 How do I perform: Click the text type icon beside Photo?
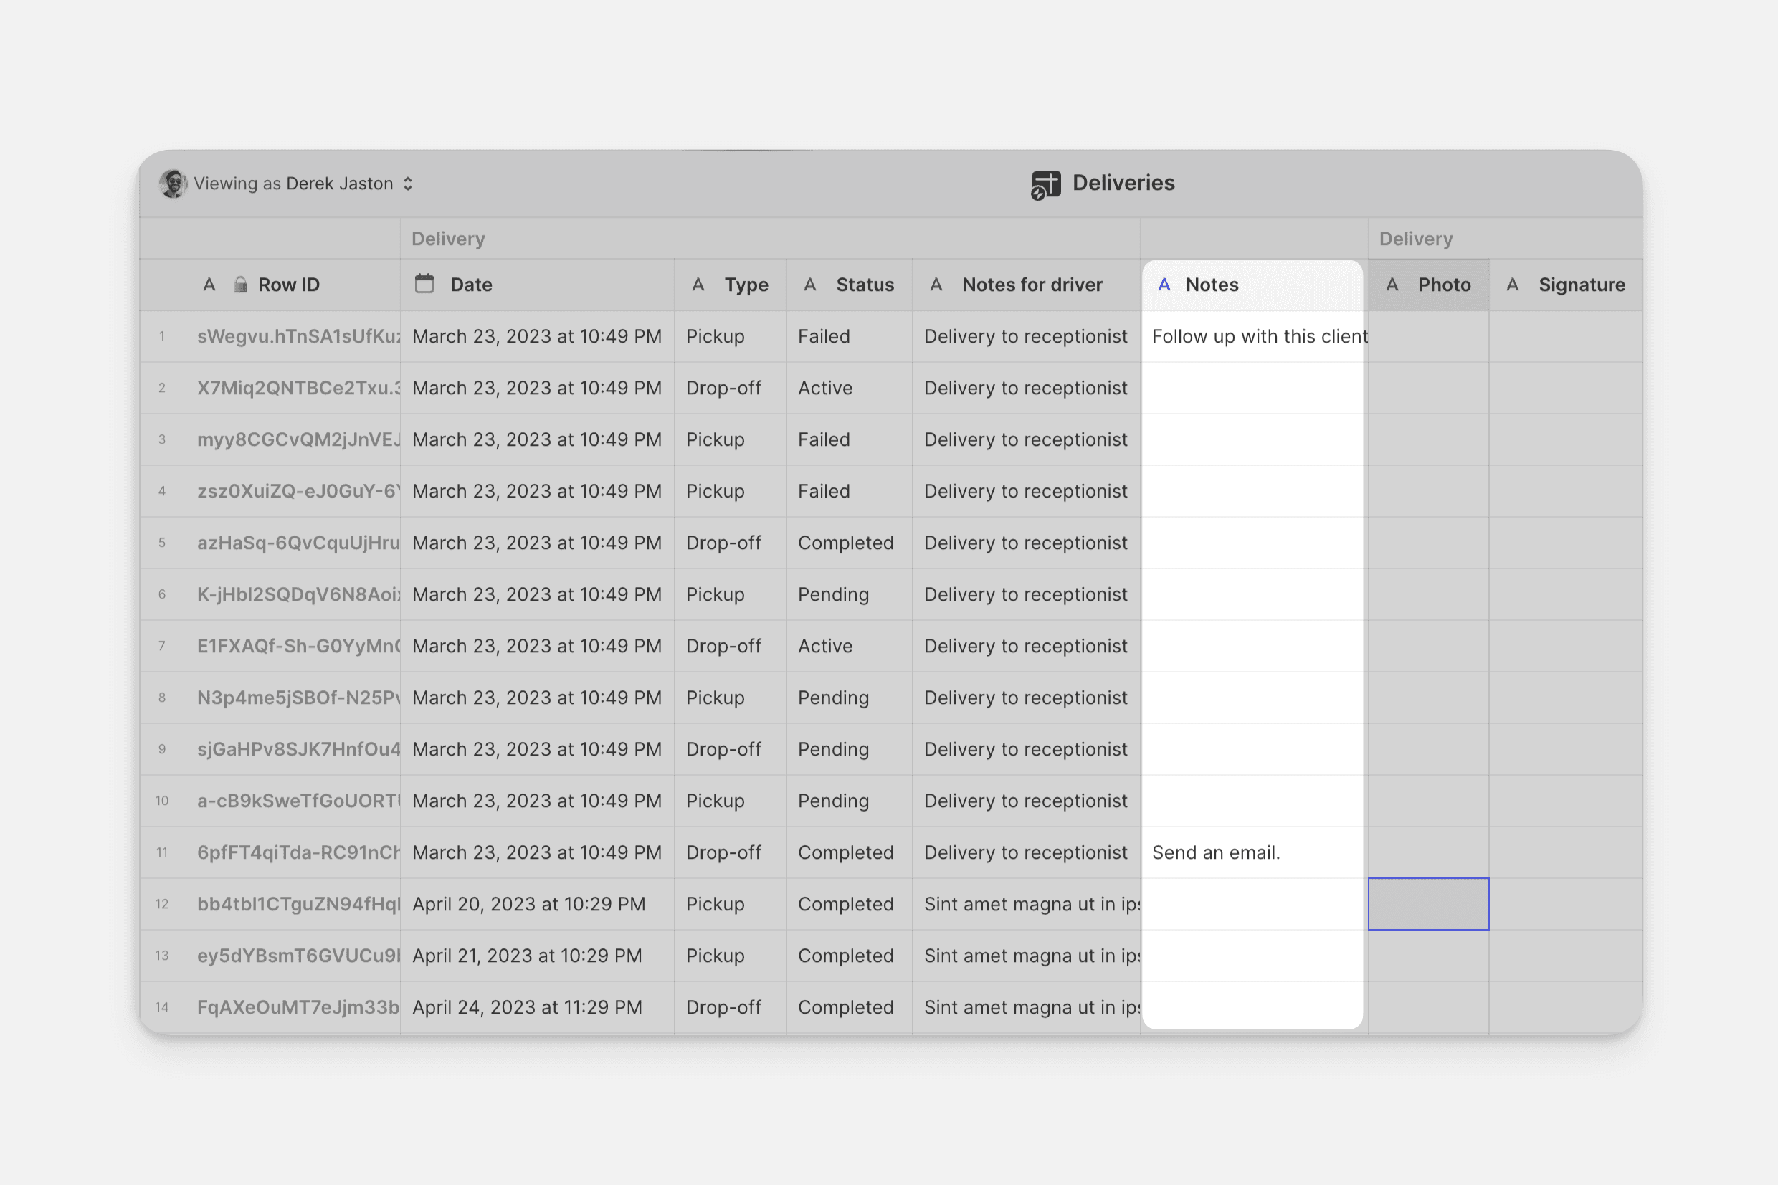pos(1392,285)
